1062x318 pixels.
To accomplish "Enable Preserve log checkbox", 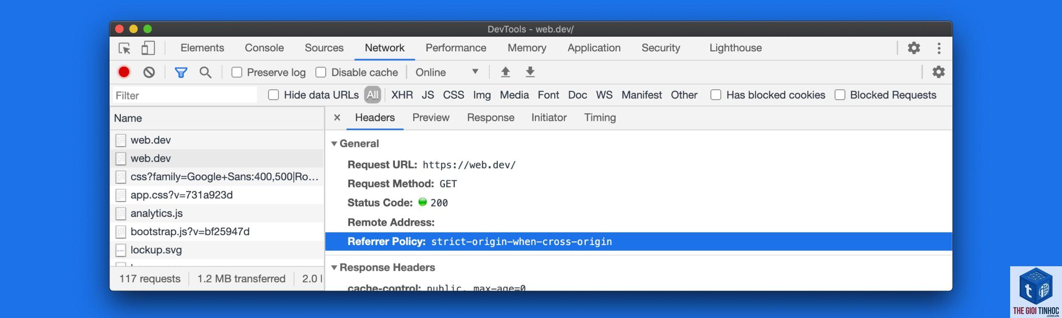I will click(237, 72).
